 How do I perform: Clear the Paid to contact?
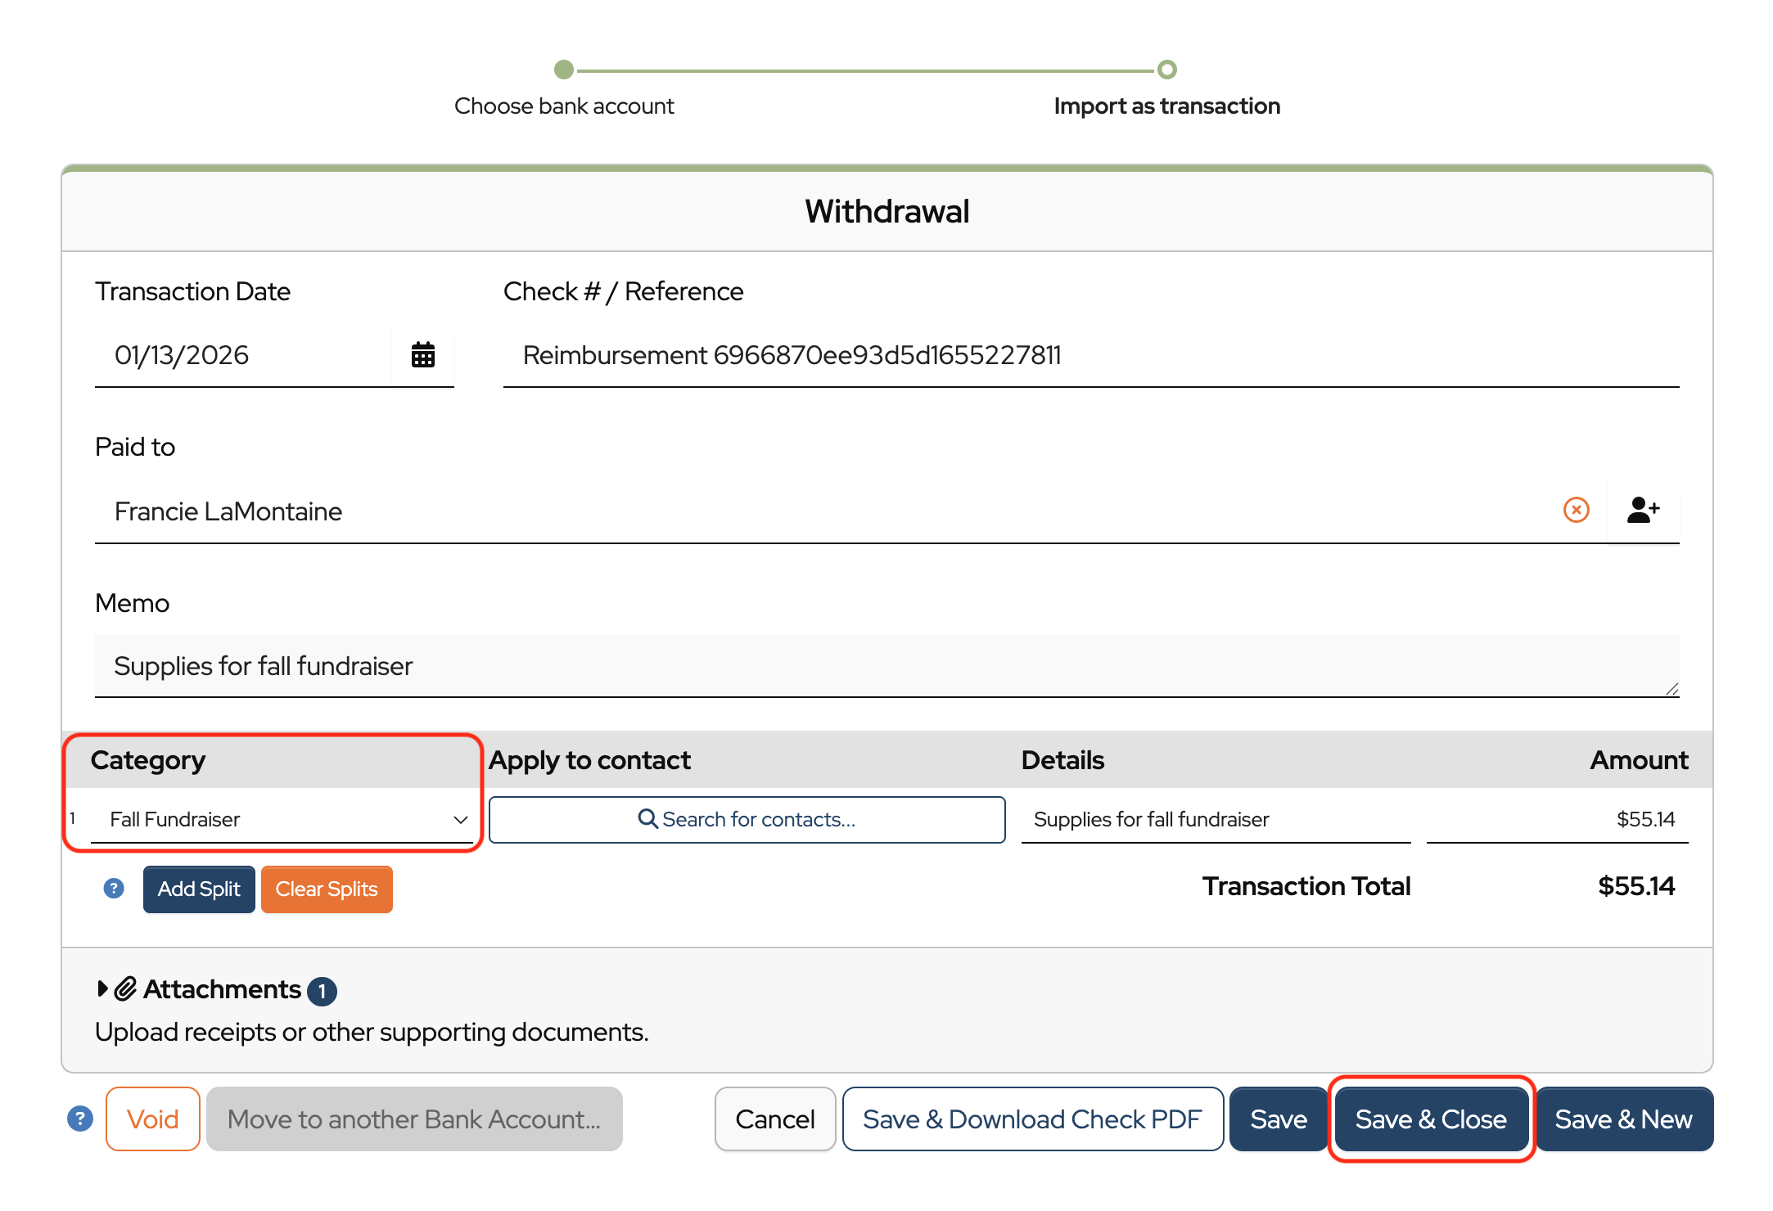(1576, 510)
